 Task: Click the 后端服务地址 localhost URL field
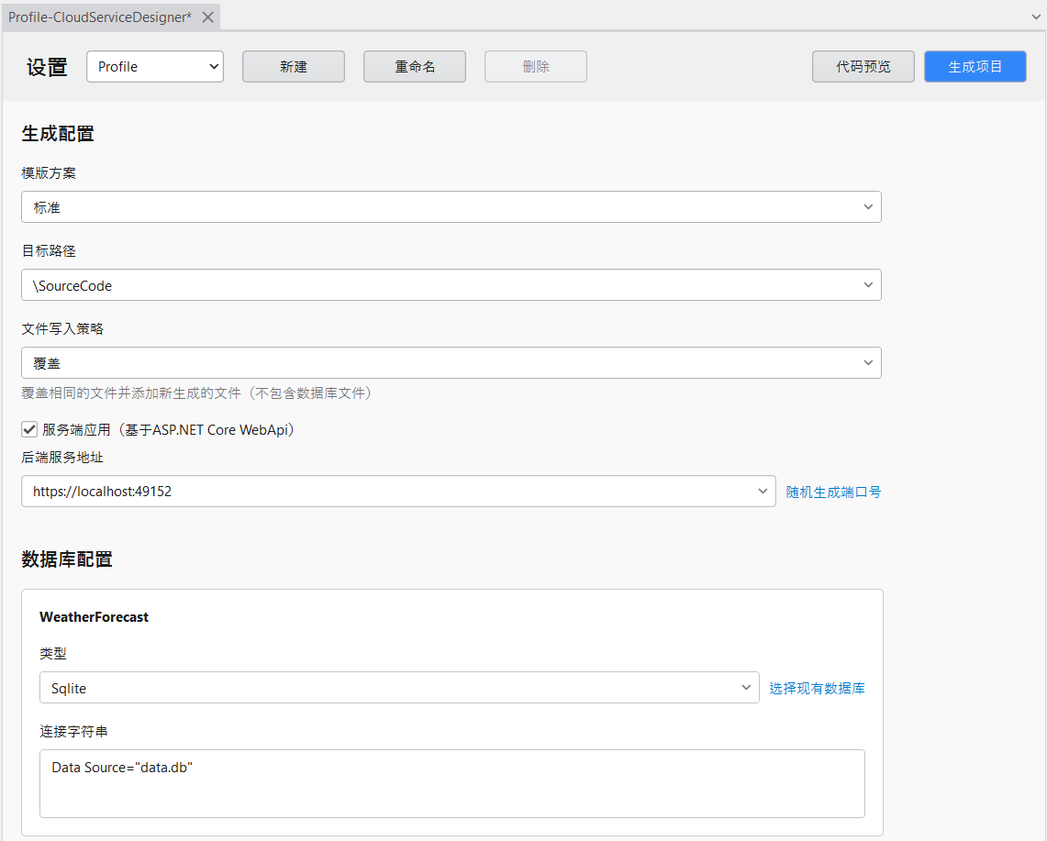tap(385, 492)
